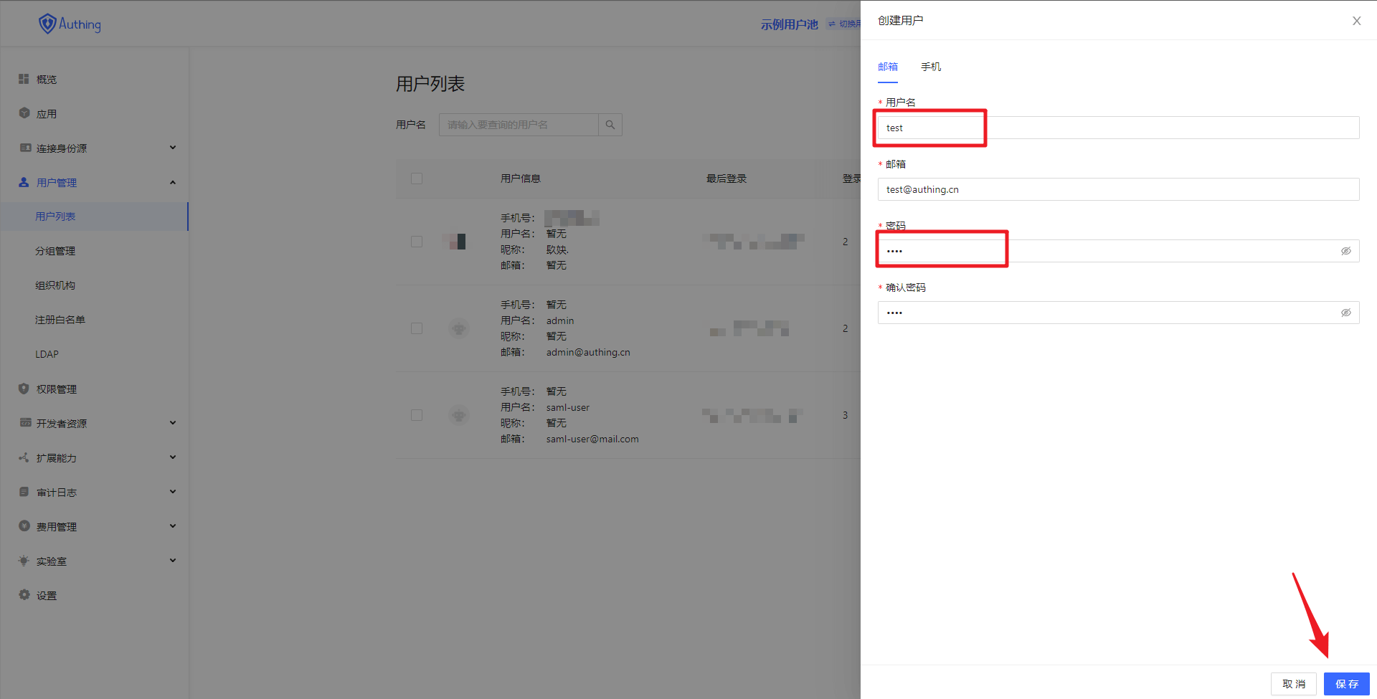This screenshot has height=699, width=1377.
Task: Open the 设置 settings icon
Action: (24, 594)
